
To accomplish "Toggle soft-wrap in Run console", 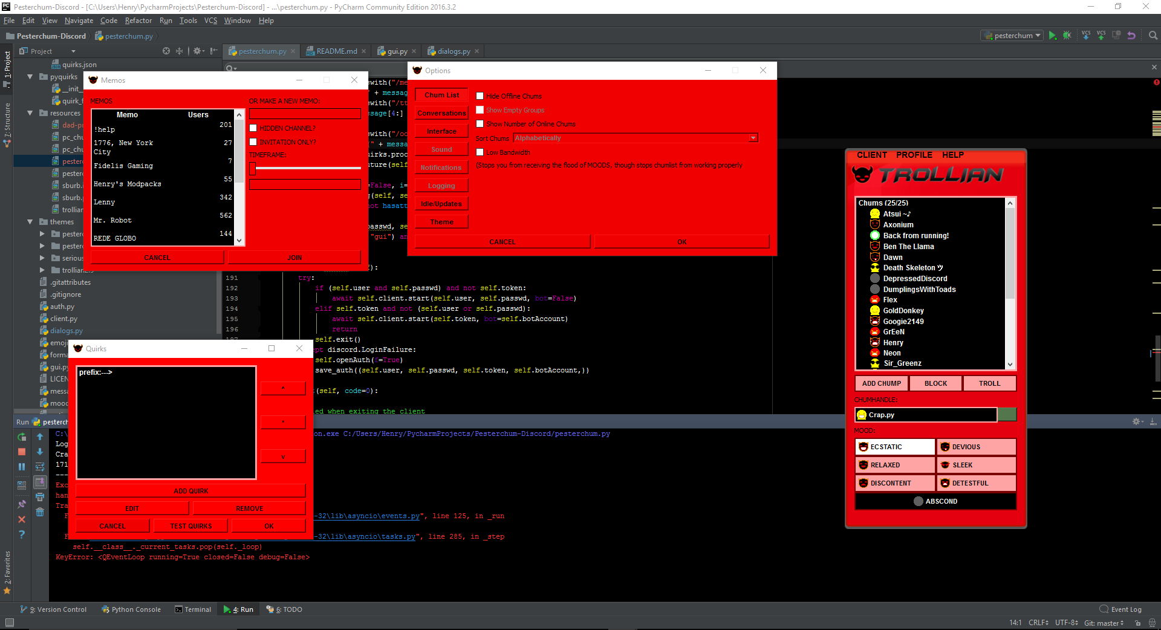I will (x=40, y=467).
